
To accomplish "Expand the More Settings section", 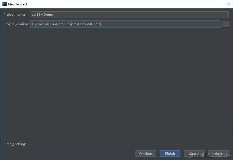I will point(15,144).
